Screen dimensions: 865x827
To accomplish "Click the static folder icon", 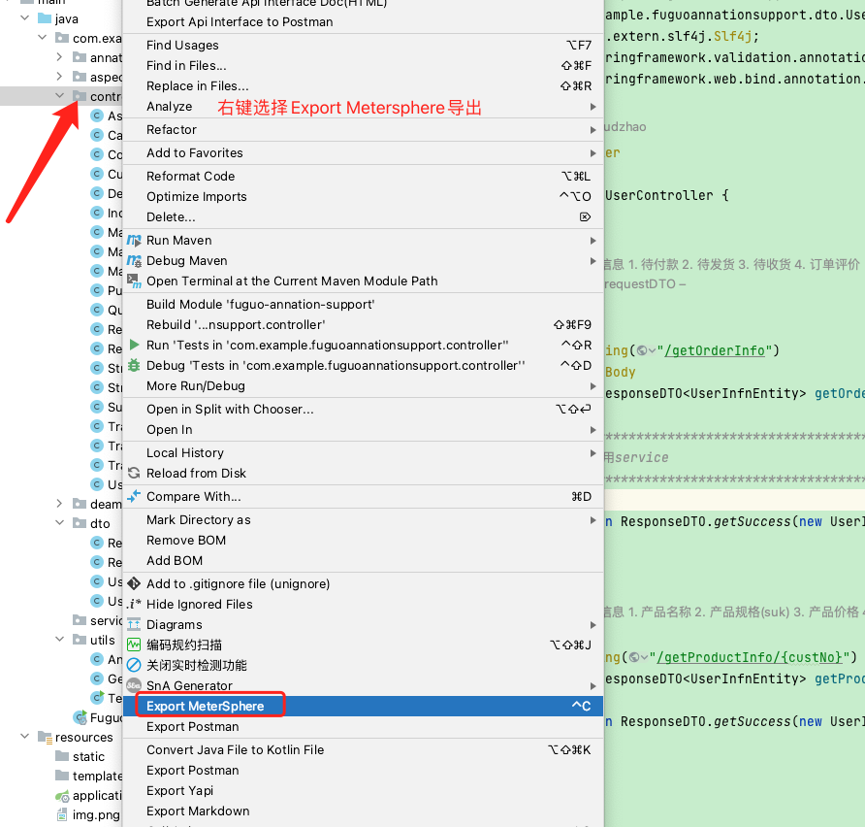I will pos(62,756).
